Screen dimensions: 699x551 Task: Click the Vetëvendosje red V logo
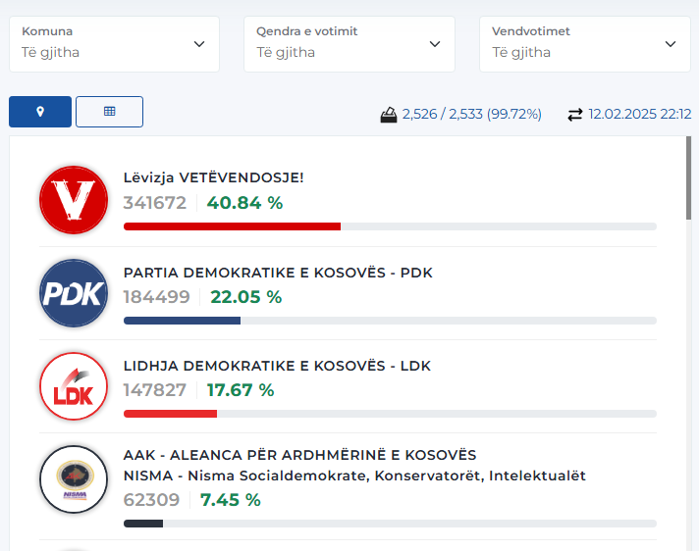(74, 200)
